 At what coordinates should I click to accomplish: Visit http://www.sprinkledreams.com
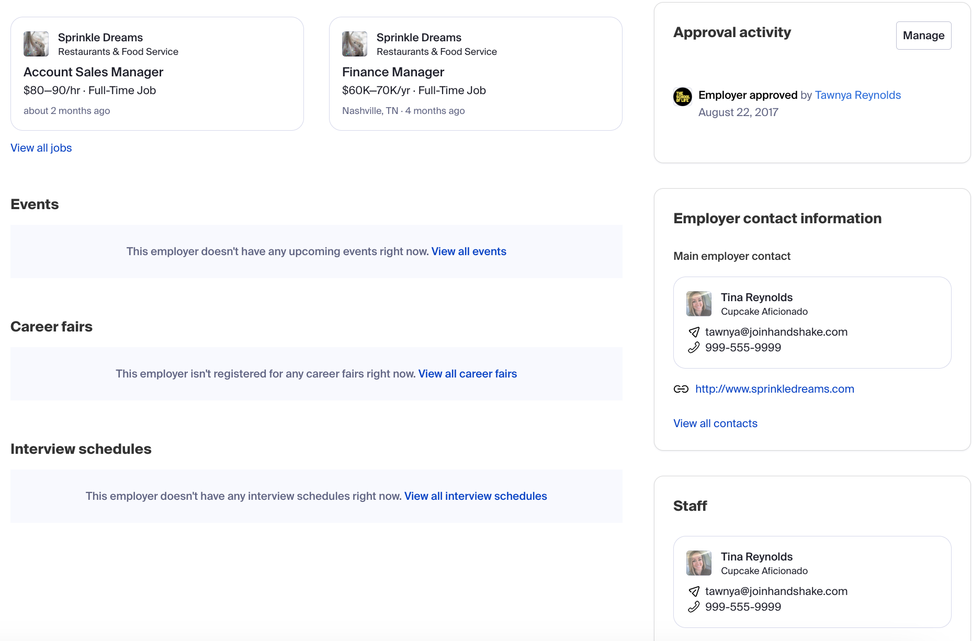[x=774, y=389]
